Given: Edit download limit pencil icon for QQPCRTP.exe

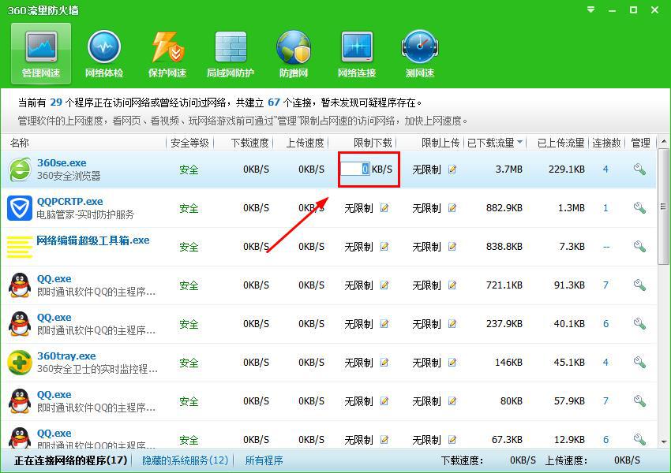Looking at the screenshot, I should 384,208.
